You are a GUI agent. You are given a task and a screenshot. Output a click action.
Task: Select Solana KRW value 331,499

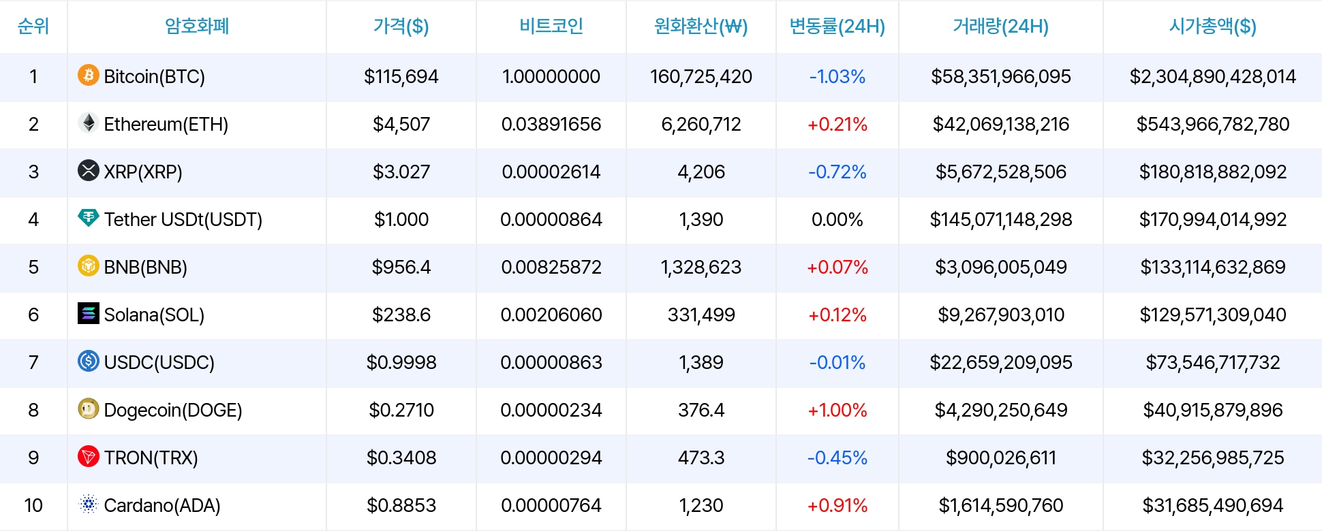coord(701,315)
